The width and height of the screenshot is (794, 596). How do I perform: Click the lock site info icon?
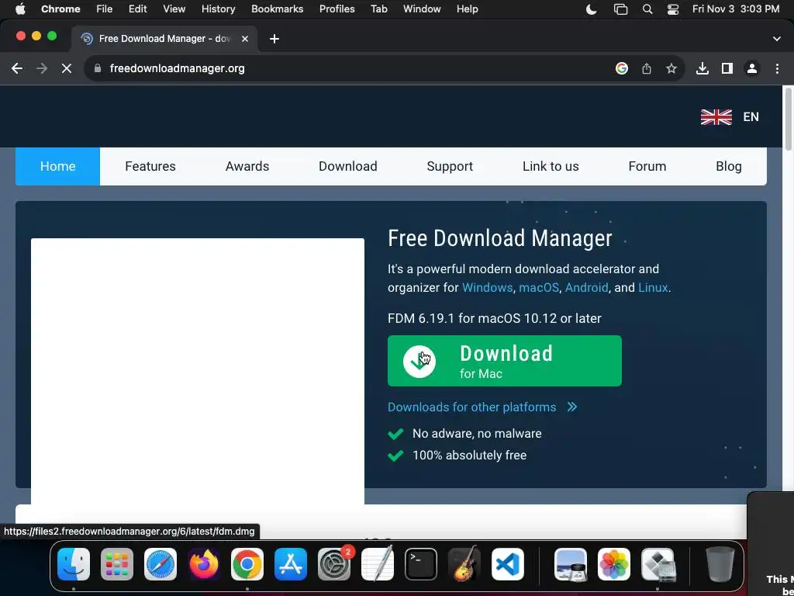tap(98, 68)
